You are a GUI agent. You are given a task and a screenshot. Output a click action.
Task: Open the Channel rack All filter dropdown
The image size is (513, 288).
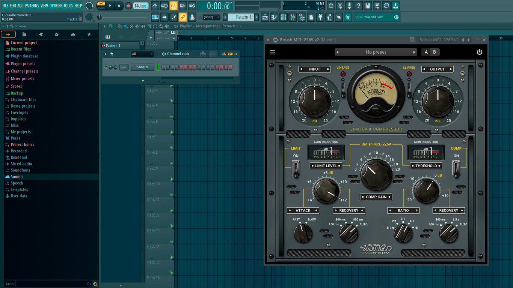point(142,54)
